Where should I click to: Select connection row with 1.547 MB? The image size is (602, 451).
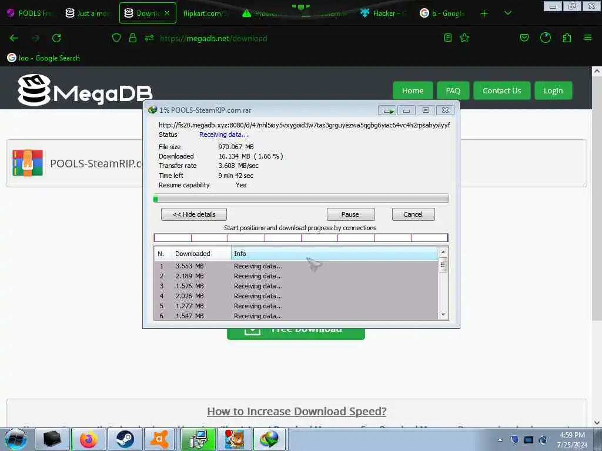pos(296,315)
